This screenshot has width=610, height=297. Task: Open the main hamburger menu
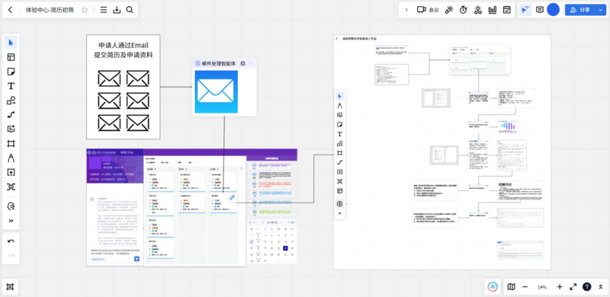pyautogui.click(x=104, y=10)
